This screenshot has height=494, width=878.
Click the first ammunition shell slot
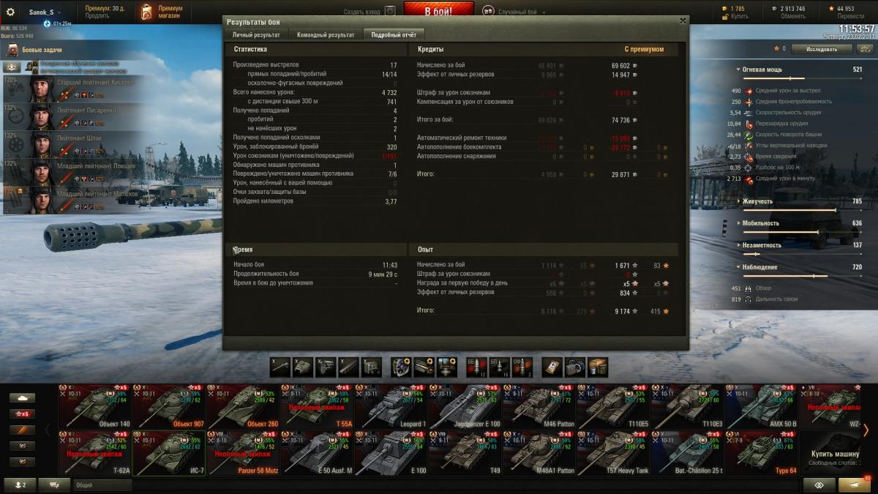tap(476, 367)
